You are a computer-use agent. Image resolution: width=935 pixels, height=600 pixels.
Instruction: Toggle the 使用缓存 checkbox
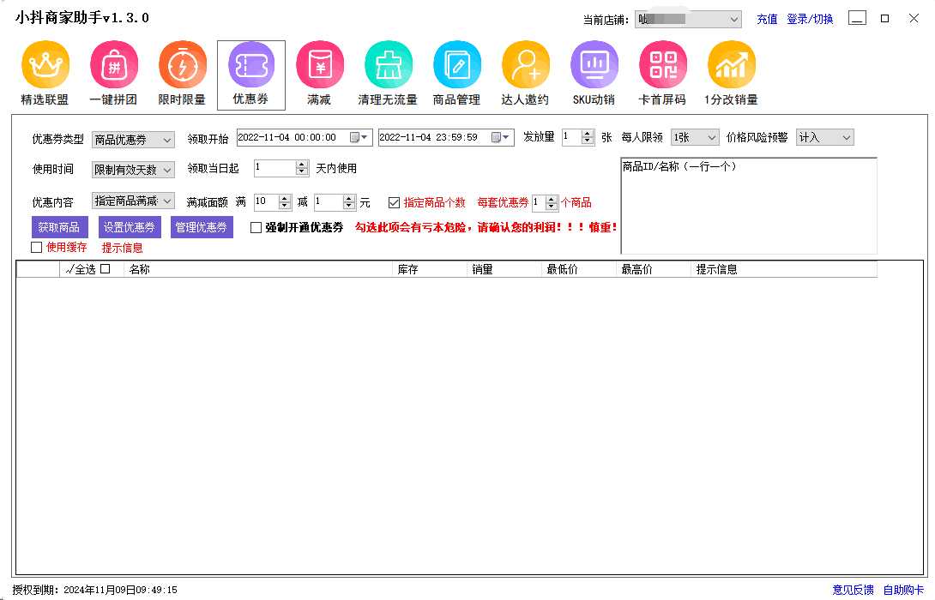coord(36,248)
